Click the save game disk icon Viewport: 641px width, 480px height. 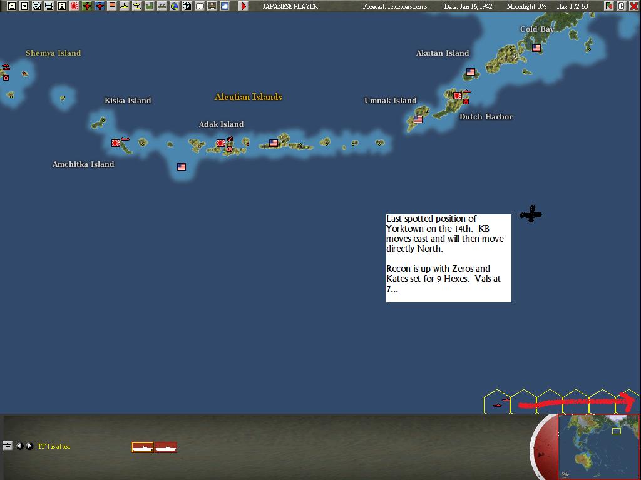12,6
